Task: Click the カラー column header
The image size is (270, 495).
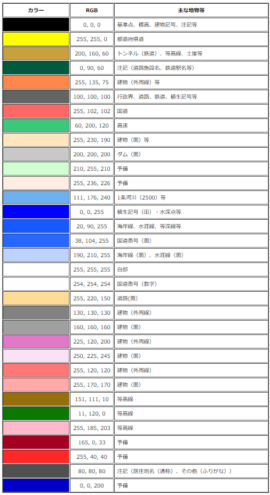Action: point(36,11)
